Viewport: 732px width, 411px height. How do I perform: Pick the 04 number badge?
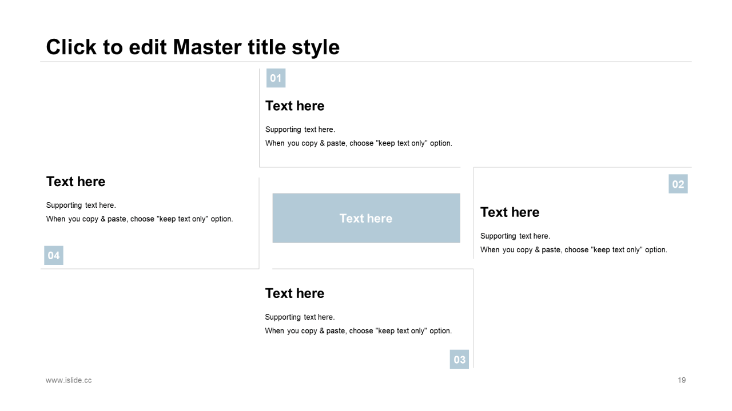pos(54,255)
